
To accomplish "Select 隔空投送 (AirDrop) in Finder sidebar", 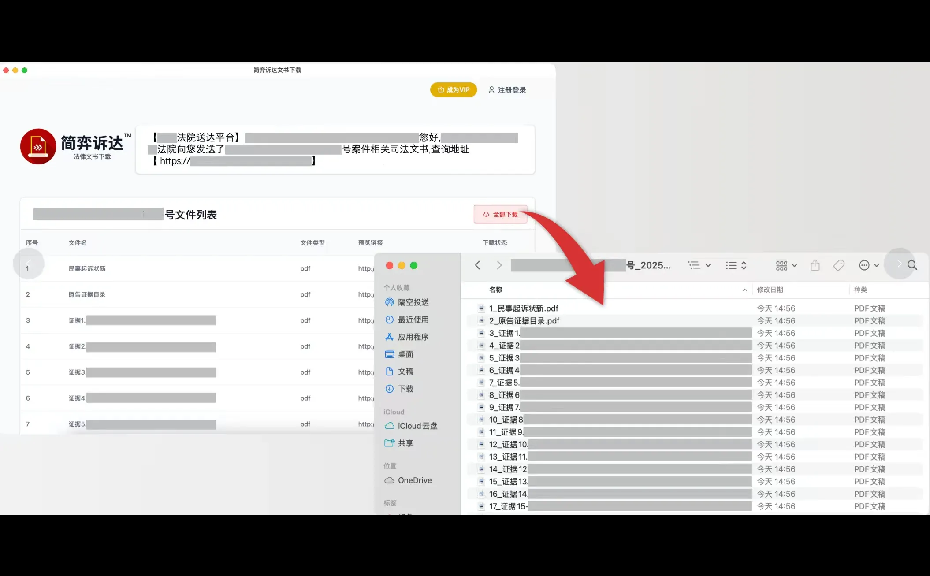I will [x=413, y=302].
